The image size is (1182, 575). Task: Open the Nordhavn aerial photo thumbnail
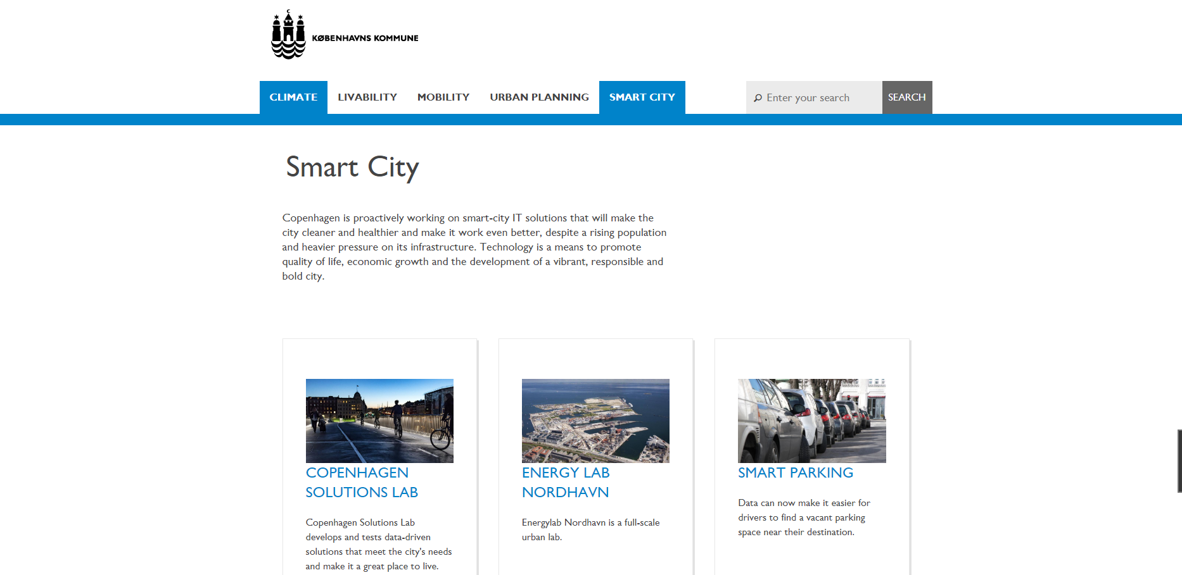coord(595,421)
